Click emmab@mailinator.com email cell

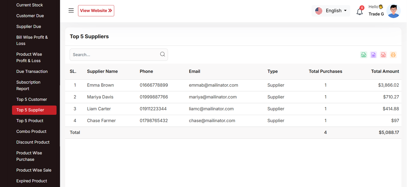213,85
